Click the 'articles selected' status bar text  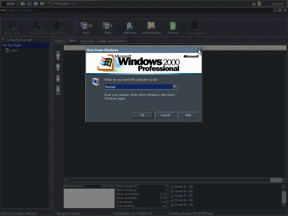pyautogui.click(x=18, y=213)
